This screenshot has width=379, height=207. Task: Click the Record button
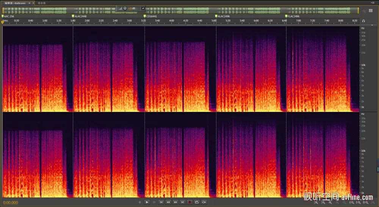point(190,202)
